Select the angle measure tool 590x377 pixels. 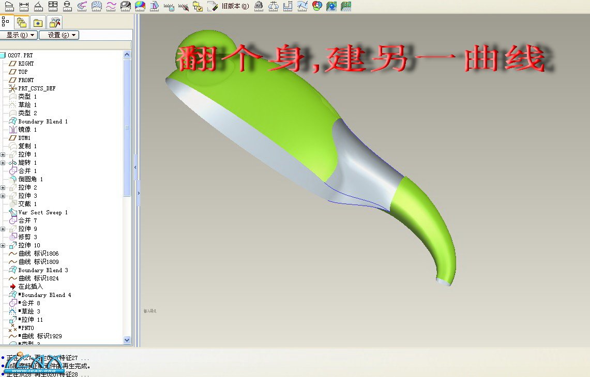(38, 6)
